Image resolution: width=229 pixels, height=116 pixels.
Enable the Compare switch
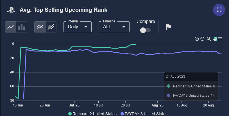coord(145,30)
